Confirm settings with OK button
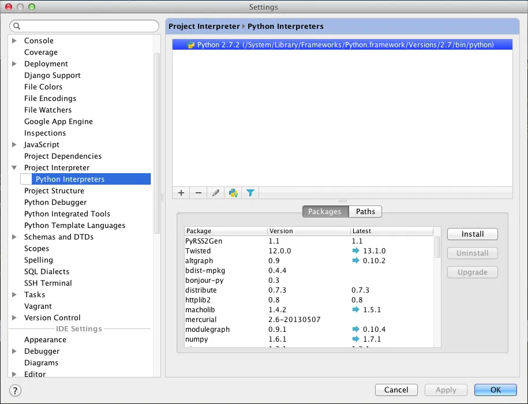This screenshot has width=528, height=404. pos(495,390)
